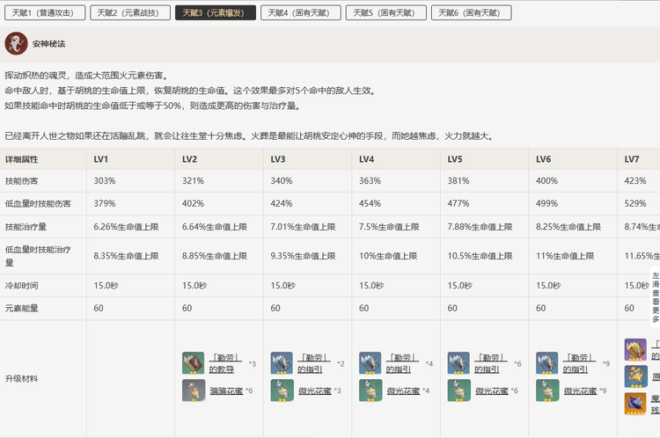Image resolution: width=660 pixels, height=438 pixels.
Task: Click 「勤劳」的指引 icon with *2 count
Action: pos(282,363)
